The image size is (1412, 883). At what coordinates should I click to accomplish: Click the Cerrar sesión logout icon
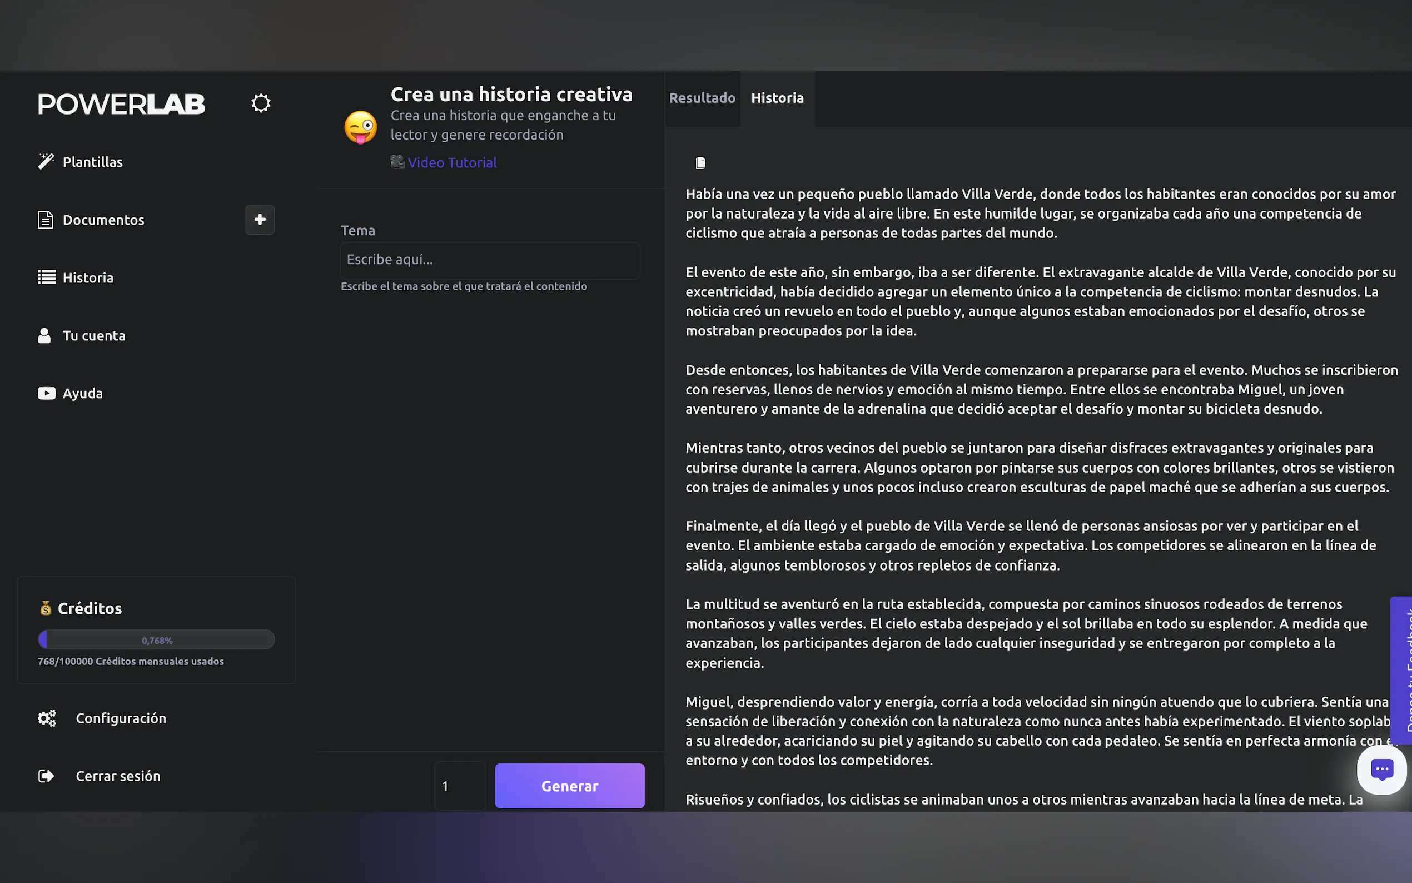pos(46,776)
